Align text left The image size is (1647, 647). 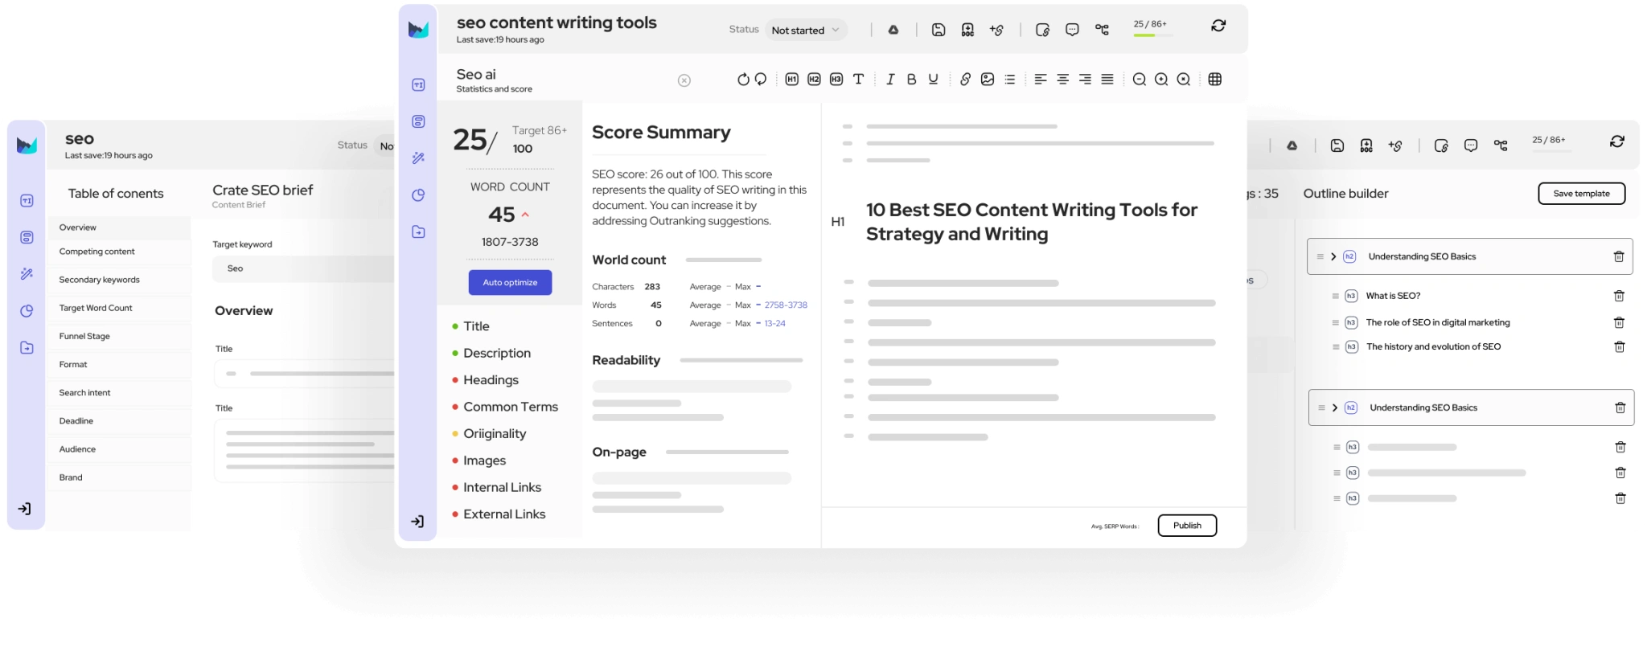click(1041, 79)
